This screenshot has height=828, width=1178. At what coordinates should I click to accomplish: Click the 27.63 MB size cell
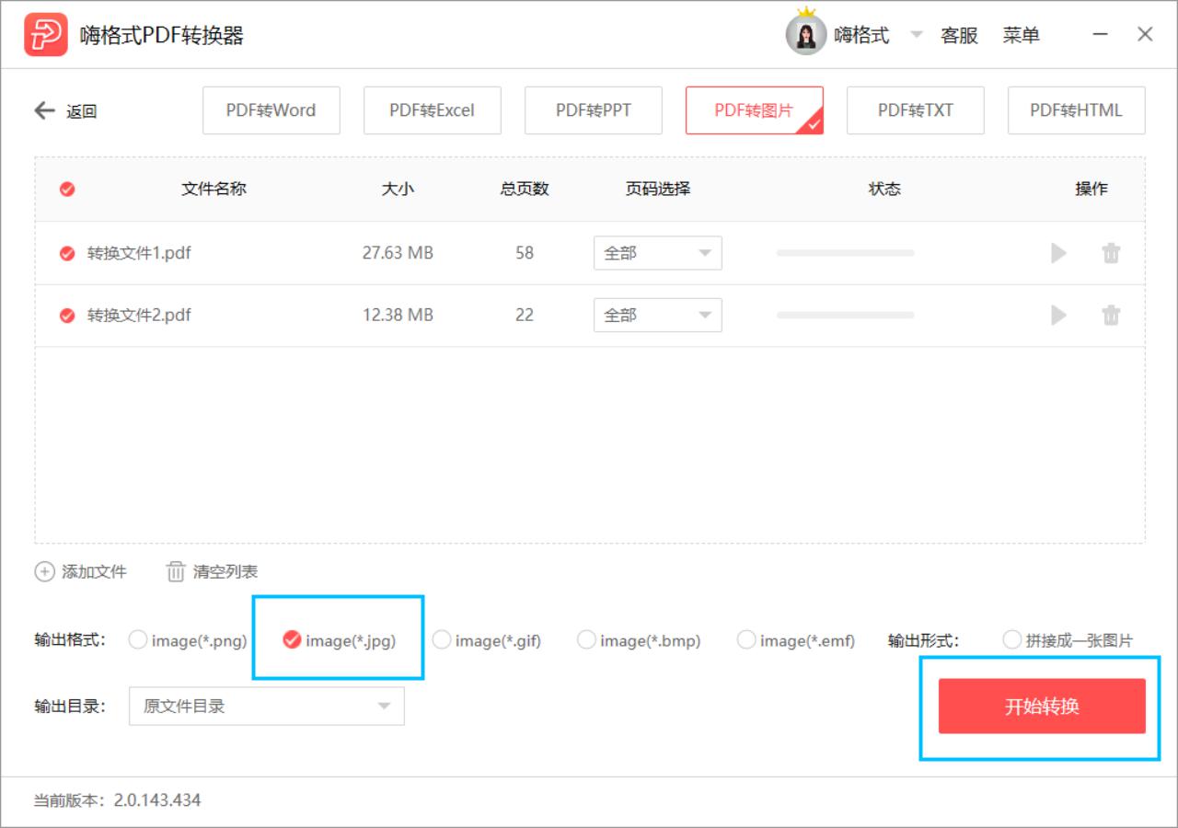point(398,253)
